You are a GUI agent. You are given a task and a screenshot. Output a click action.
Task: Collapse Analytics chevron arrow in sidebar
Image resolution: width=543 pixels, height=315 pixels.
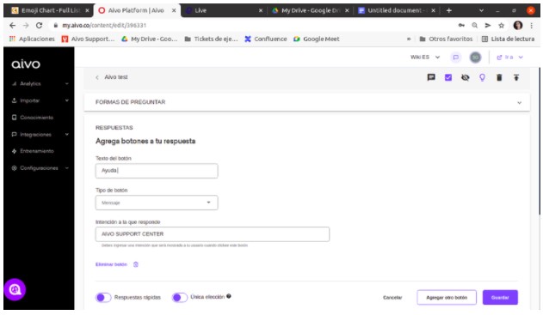coord(67,83)
